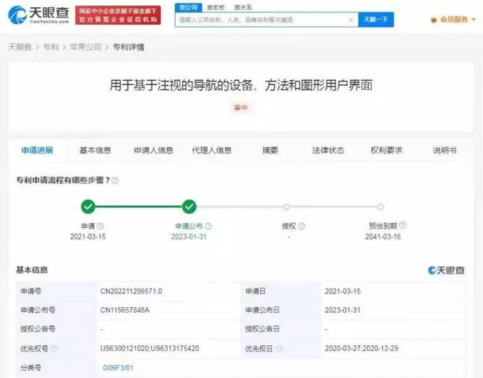Switch to the 权利要求 tab
The width and height of the screenshot is (483, 378).
(386, 150)
